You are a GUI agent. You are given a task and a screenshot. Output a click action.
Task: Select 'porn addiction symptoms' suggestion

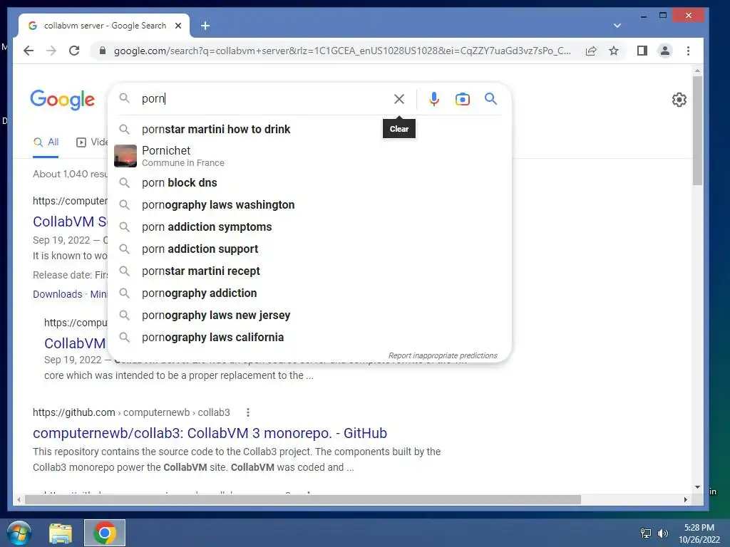coord(309,227)
